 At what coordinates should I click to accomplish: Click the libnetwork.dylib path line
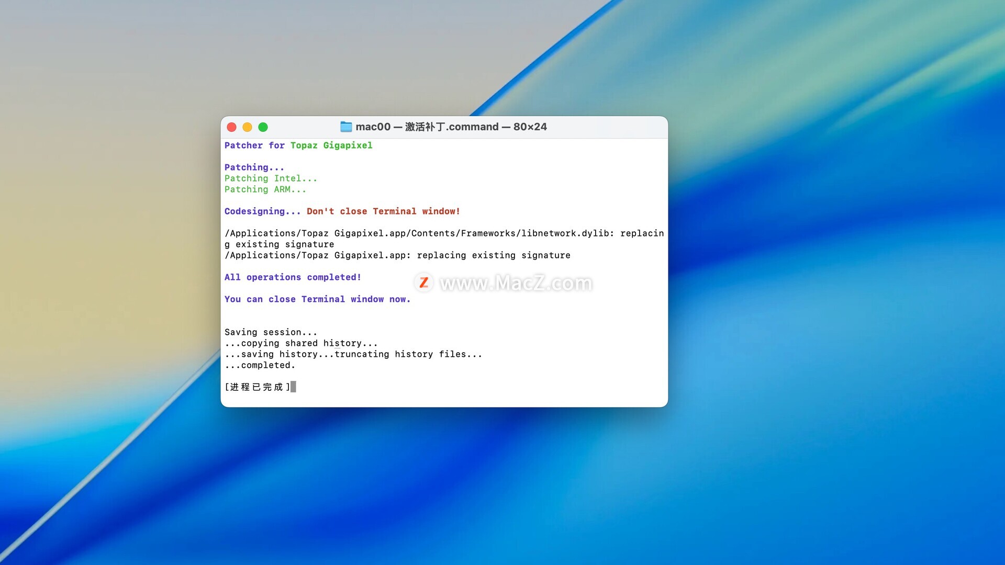(x=444, y=233)
